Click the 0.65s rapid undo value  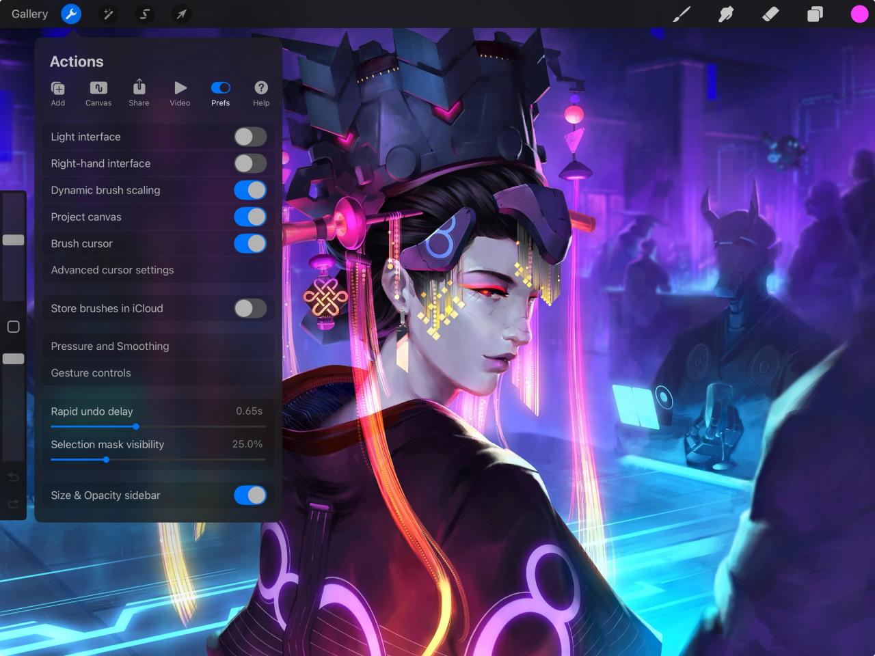click(250, 411)
